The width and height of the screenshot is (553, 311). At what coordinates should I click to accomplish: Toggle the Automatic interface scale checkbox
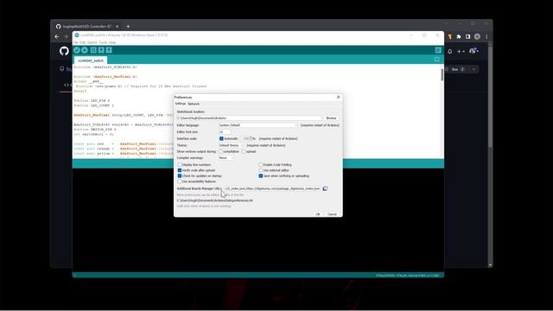click(x=221, y=138)
